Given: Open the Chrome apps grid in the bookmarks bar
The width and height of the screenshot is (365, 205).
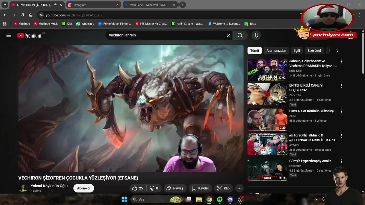Looking at the screenshot, I should pos(5,24).
